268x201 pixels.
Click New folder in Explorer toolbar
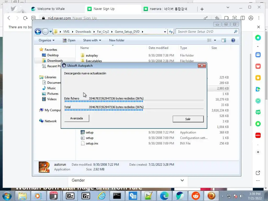click(117, 40)
